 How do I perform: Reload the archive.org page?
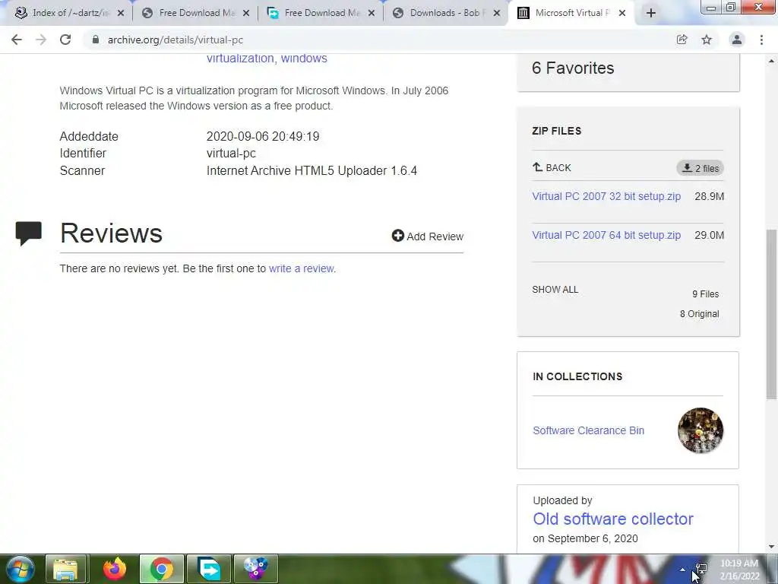coord(65,40)
